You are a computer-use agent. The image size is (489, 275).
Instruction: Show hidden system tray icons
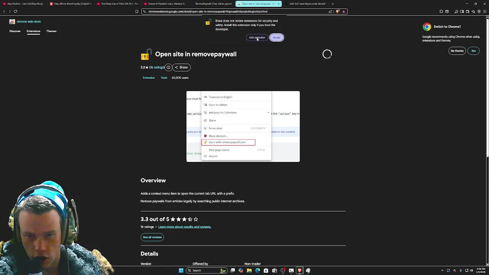click(442, 270)
